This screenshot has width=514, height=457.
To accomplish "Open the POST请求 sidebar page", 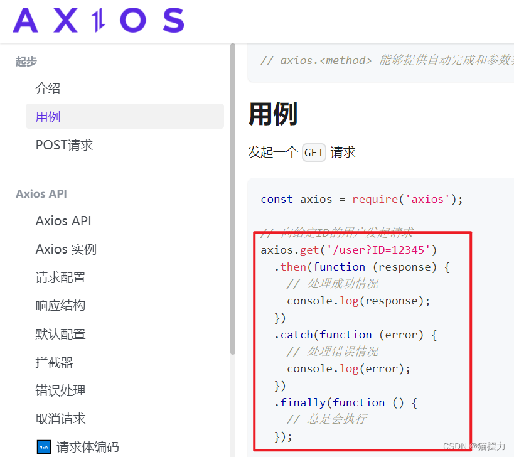I will [64, 145].
